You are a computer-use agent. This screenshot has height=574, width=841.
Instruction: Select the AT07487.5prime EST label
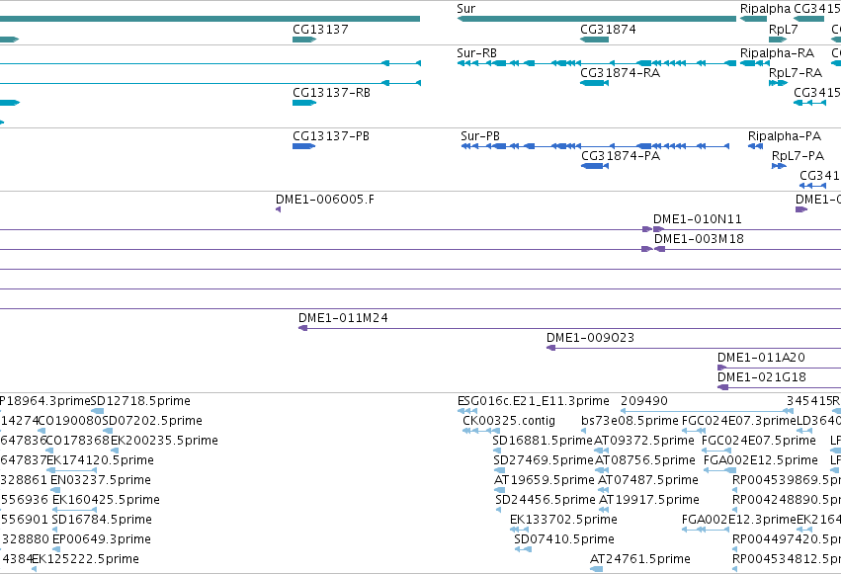click(648, 480)
